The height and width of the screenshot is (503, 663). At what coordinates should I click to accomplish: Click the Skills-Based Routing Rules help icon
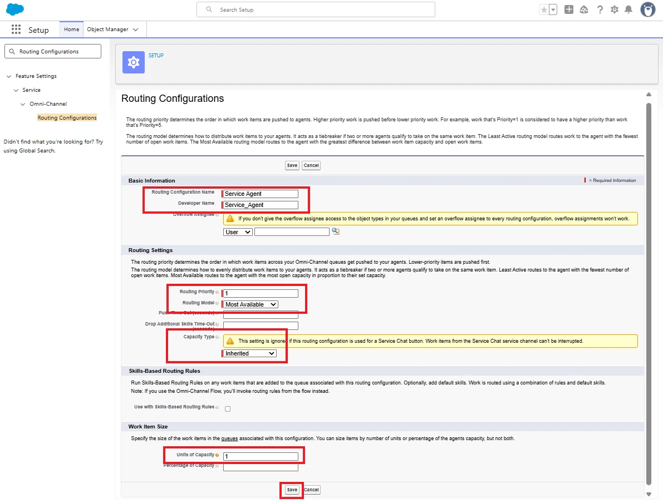[217, 407]
